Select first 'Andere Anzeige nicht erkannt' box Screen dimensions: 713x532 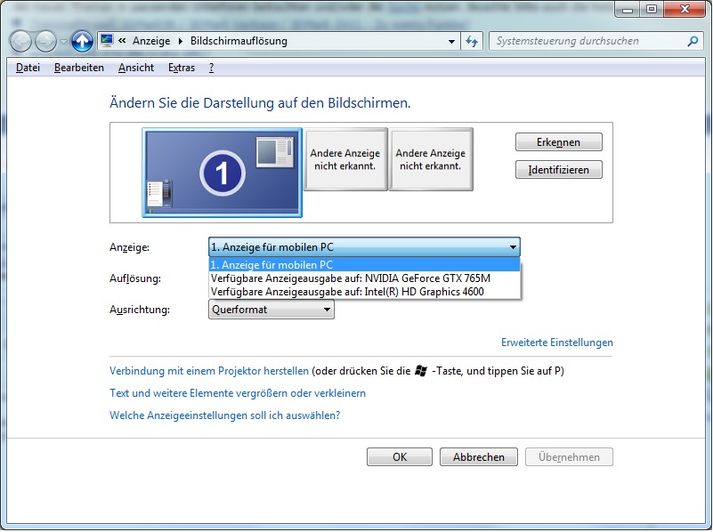pos(345,159)
